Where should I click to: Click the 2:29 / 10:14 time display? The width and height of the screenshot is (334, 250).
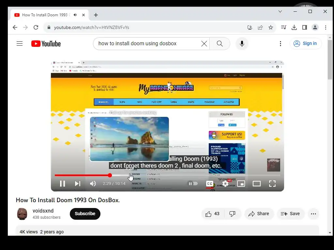click(x=114, y=184)
